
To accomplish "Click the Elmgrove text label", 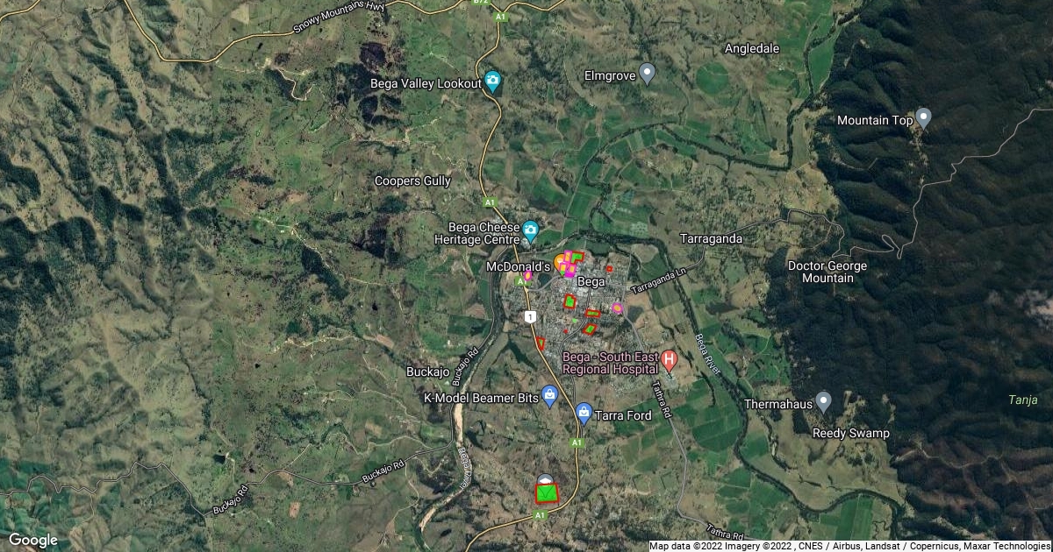I will 611,75.
